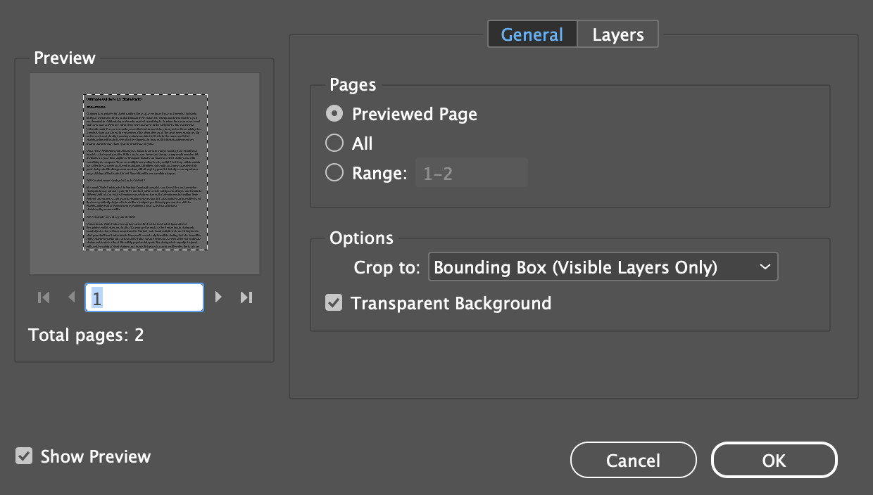This screenshot has width=873, height=495.
Task: Choose the All pages option
Action: coord(334,143)
